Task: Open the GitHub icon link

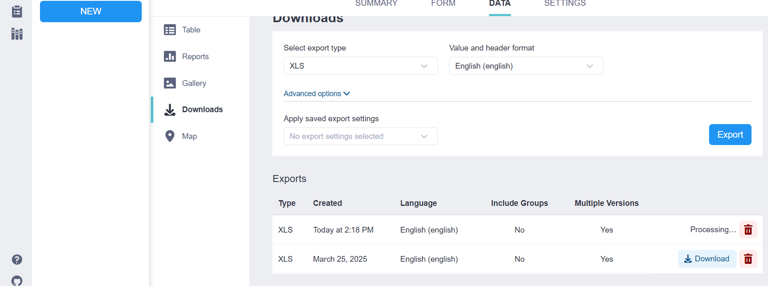Action: click(x=17, y=281)
